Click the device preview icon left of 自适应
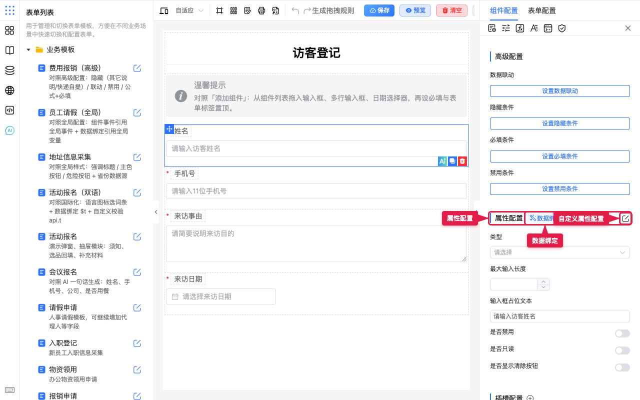Screen dimensions: 640x400 click(163, 10)
